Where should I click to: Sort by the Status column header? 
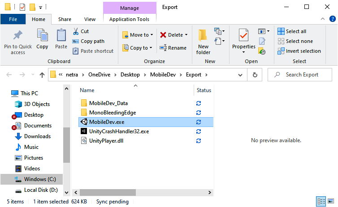pyautogui.click(x=204, y=90)
